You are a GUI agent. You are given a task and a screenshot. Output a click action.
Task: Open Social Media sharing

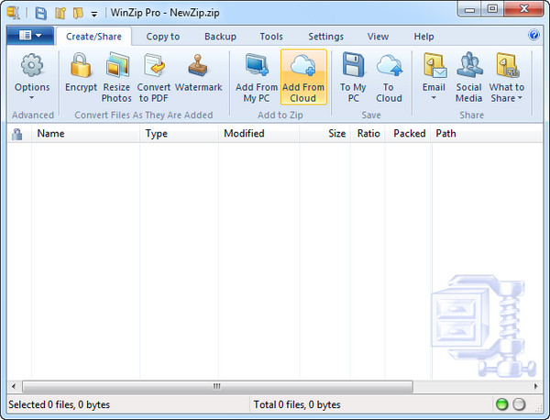tap(468, 67)
